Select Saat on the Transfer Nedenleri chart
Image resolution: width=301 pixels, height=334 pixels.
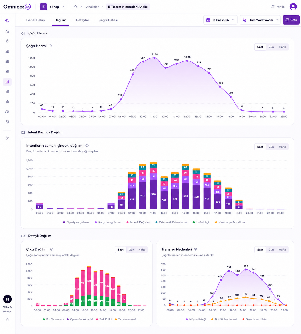[x=260, y=250]
